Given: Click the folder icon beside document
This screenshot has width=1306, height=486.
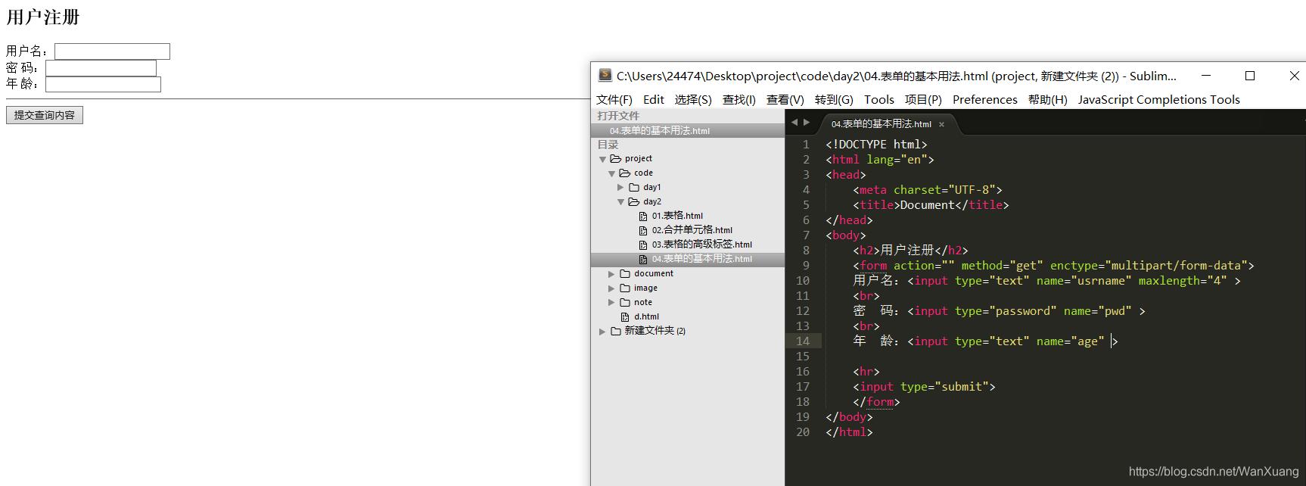Looking at the screenshot, I should pyautogui.click(x=625, y=274).
